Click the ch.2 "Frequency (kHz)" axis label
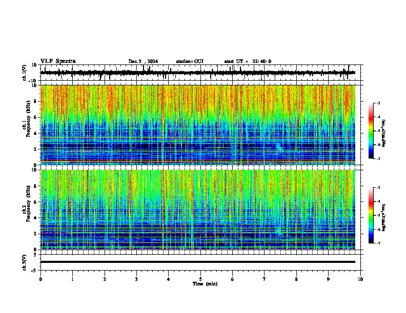406x313 pixels. (x=28, y=204)
